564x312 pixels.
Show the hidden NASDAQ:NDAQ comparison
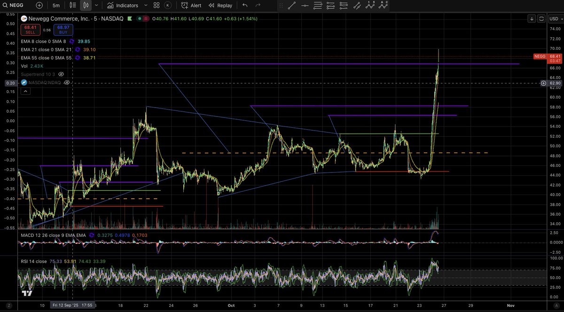pos(67,82)
